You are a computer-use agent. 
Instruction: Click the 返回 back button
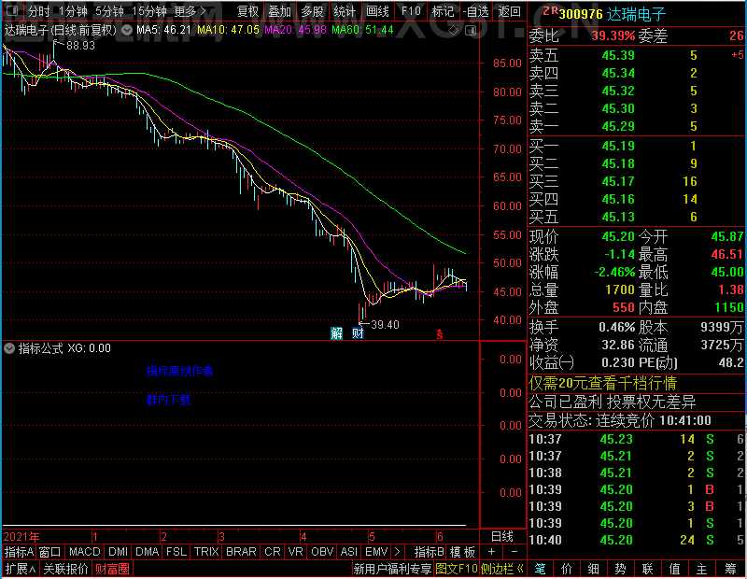[509, 11]
